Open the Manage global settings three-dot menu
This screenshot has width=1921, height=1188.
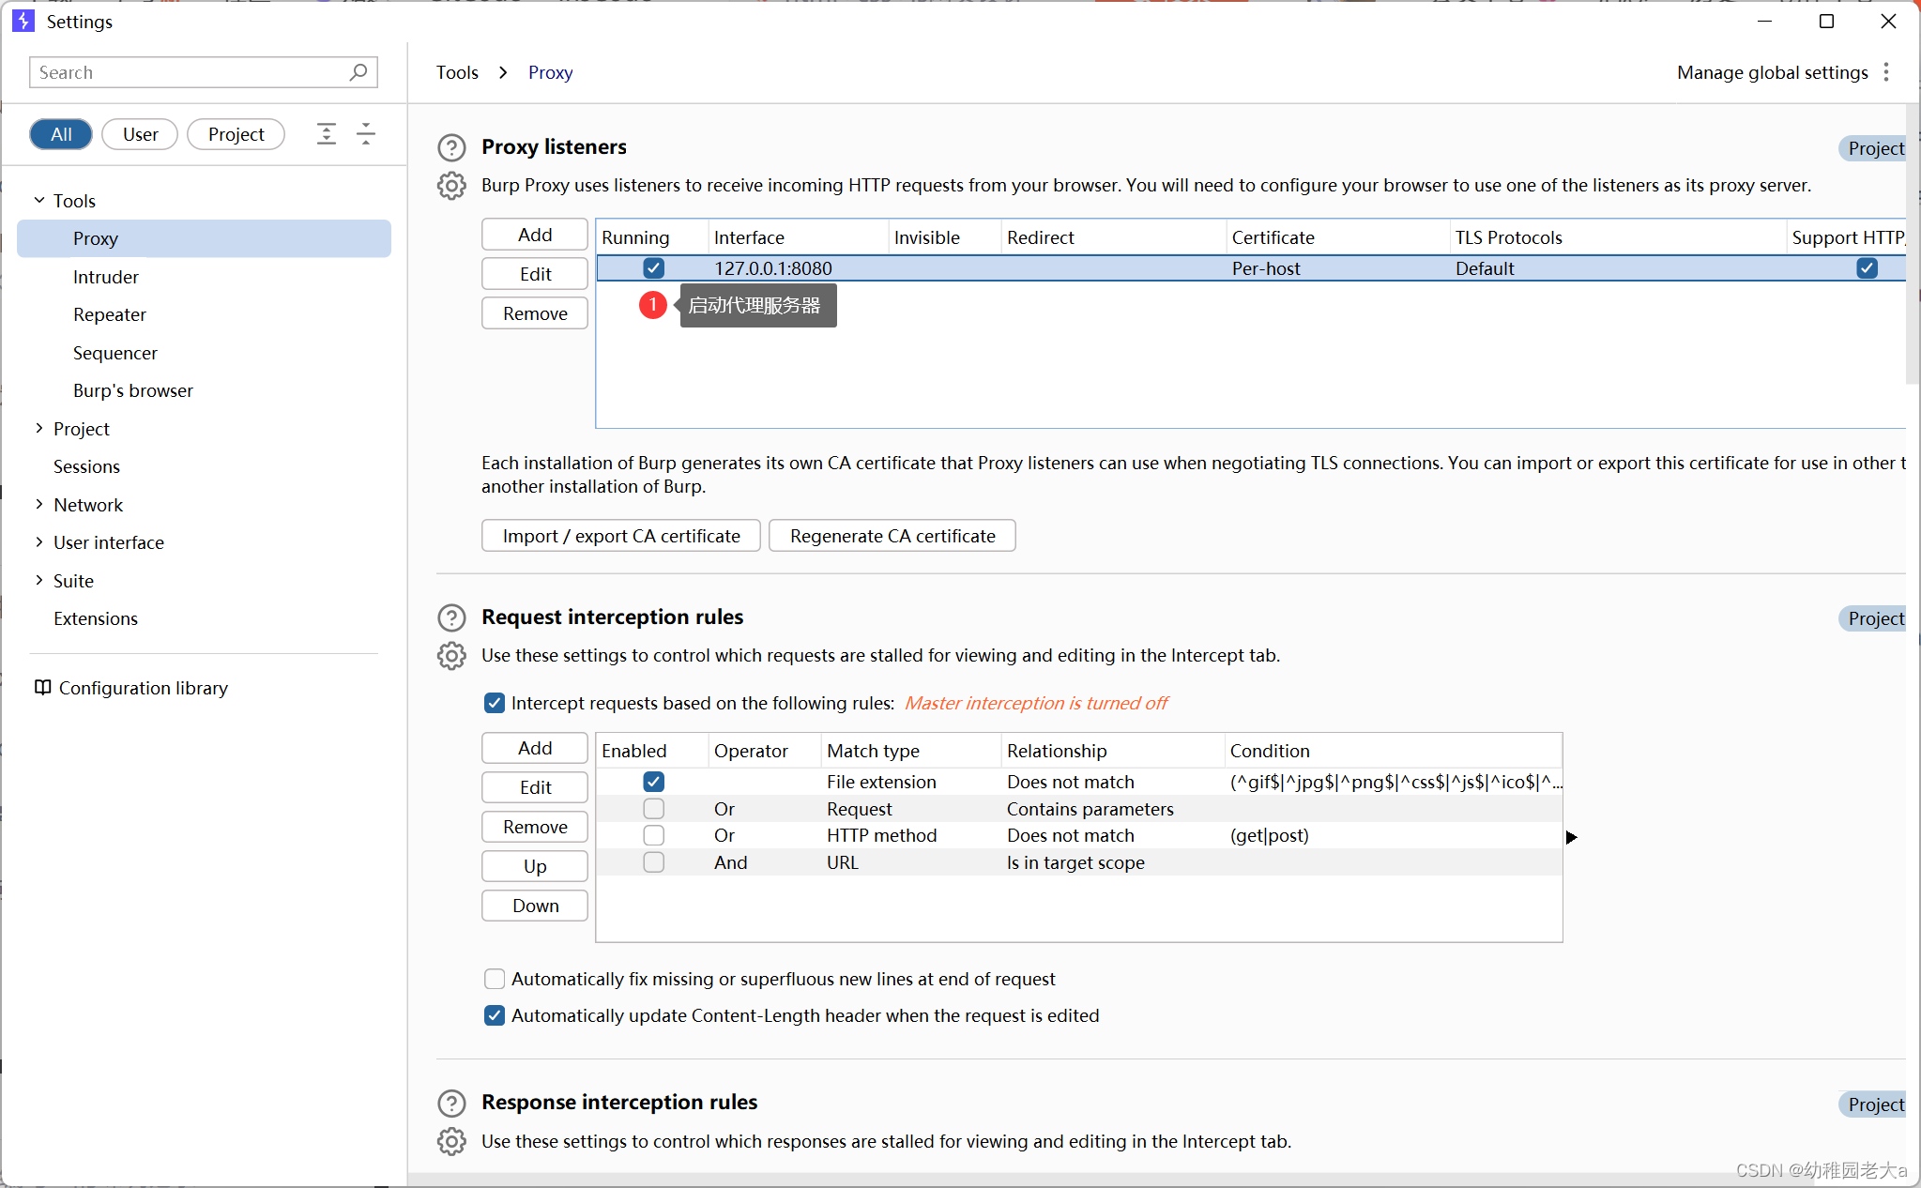pyautogui.click(x=1886, y=72)
